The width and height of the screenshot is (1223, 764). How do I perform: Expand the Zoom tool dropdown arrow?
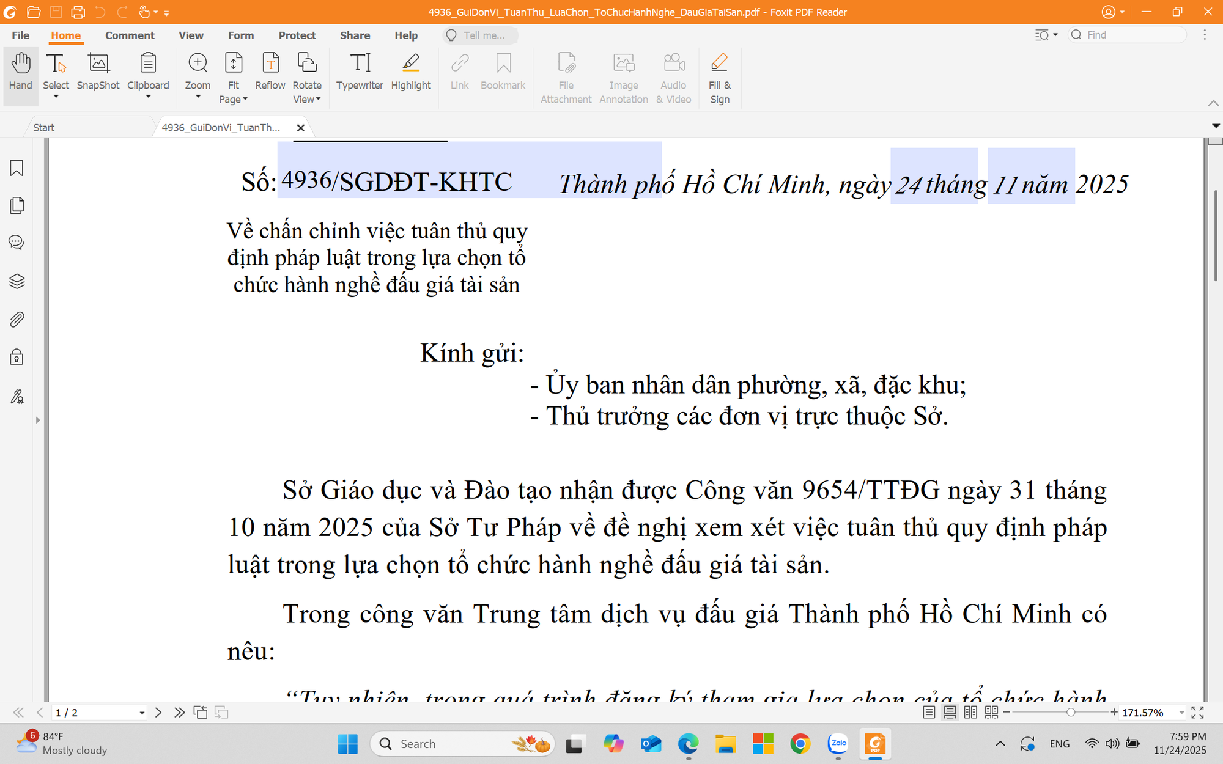point(198,97)
